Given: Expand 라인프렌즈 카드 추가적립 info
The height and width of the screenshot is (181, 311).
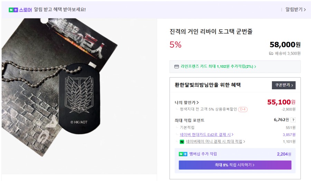Looking at the screenshot, I should [x=218, y=66].
